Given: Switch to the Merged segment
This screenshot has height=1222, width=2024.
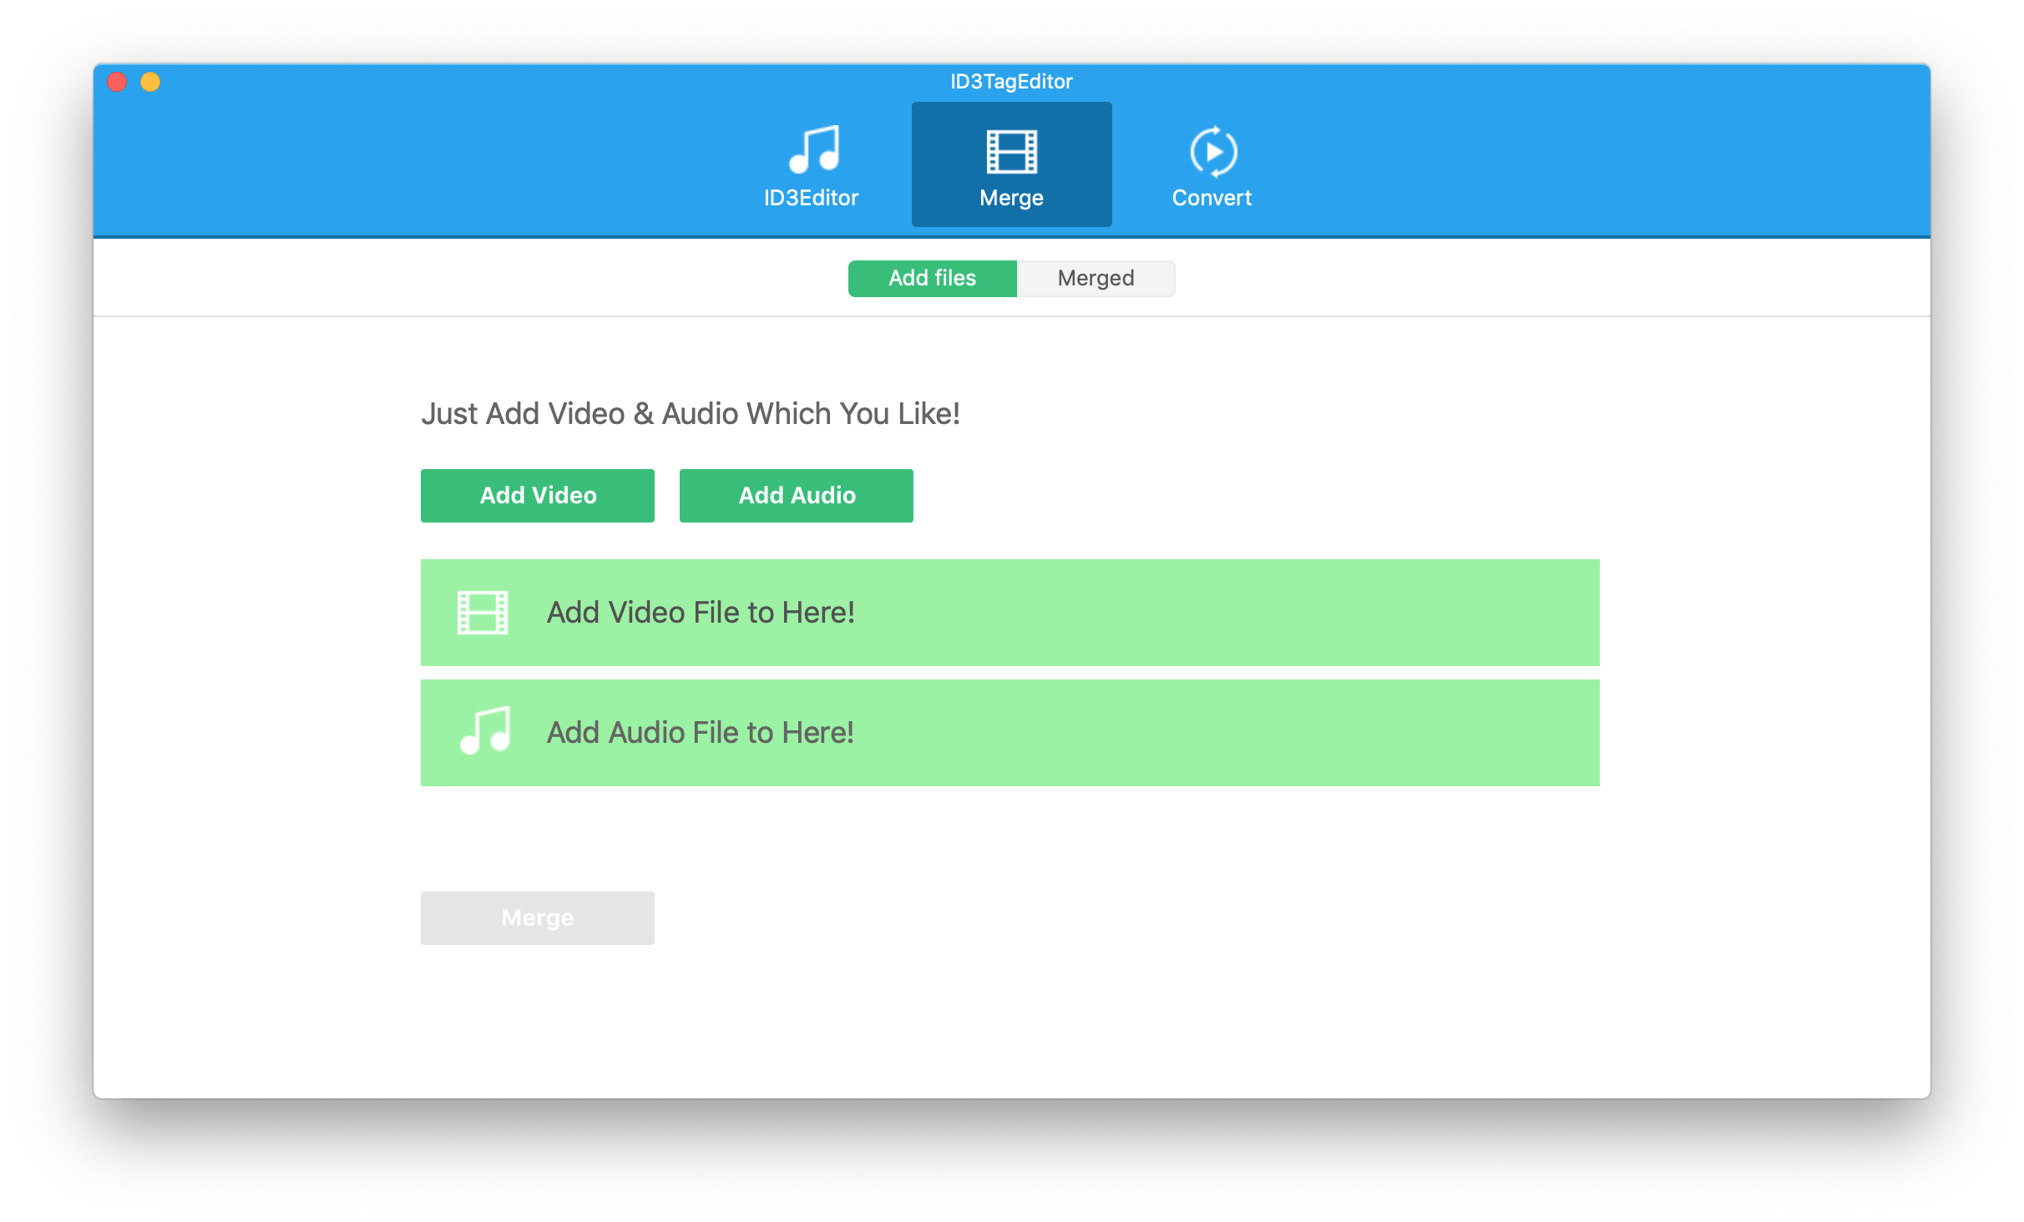Looking at the screenshot, I should 1095,278.
